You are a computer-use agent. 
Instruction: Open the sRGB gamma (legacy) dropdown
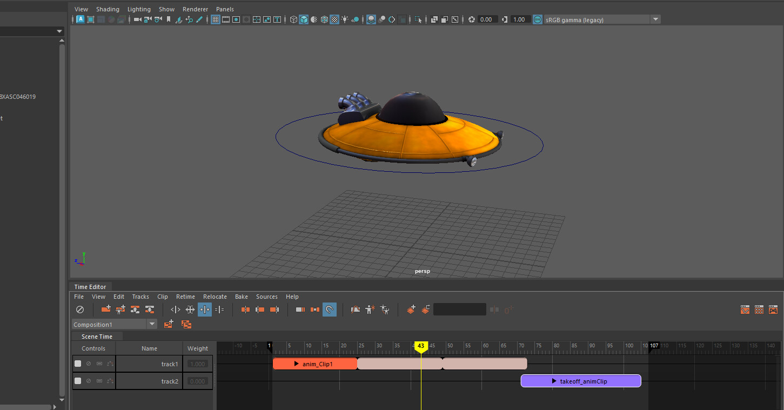tap(655, 19)
